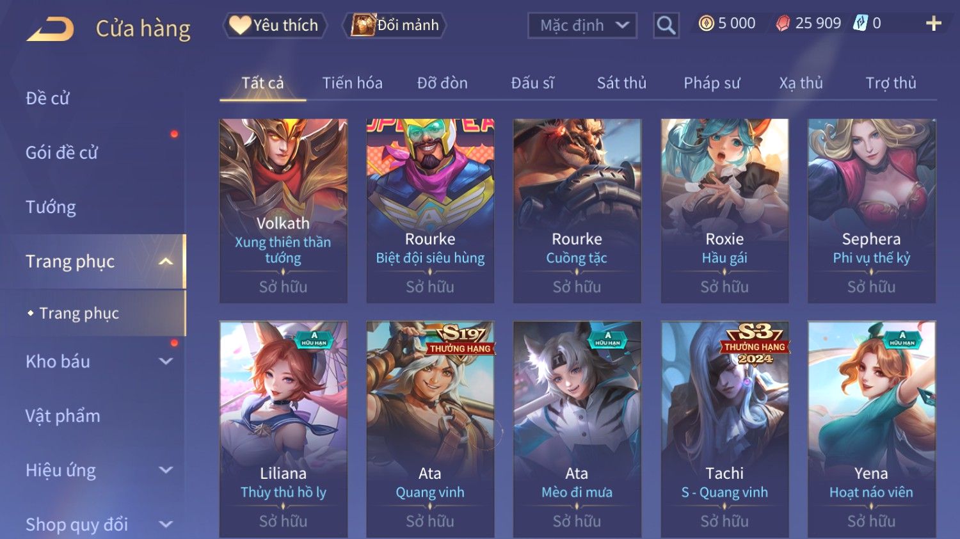This screenshot has width=960, height=539.
Task: Click the gold coin balance icon
Action: click(x=706, y=24)
